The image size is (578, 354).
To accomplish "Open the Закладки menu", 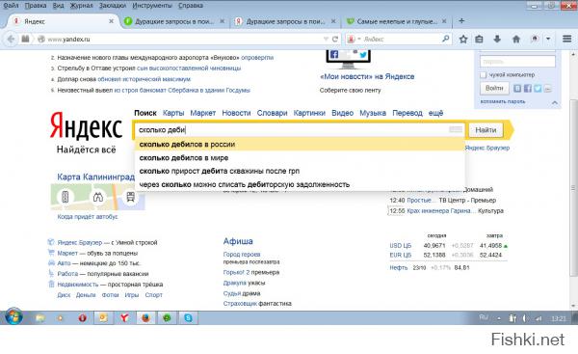I will [113, 6].
